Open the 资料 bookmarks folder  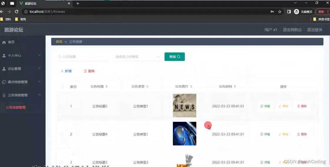6,19
